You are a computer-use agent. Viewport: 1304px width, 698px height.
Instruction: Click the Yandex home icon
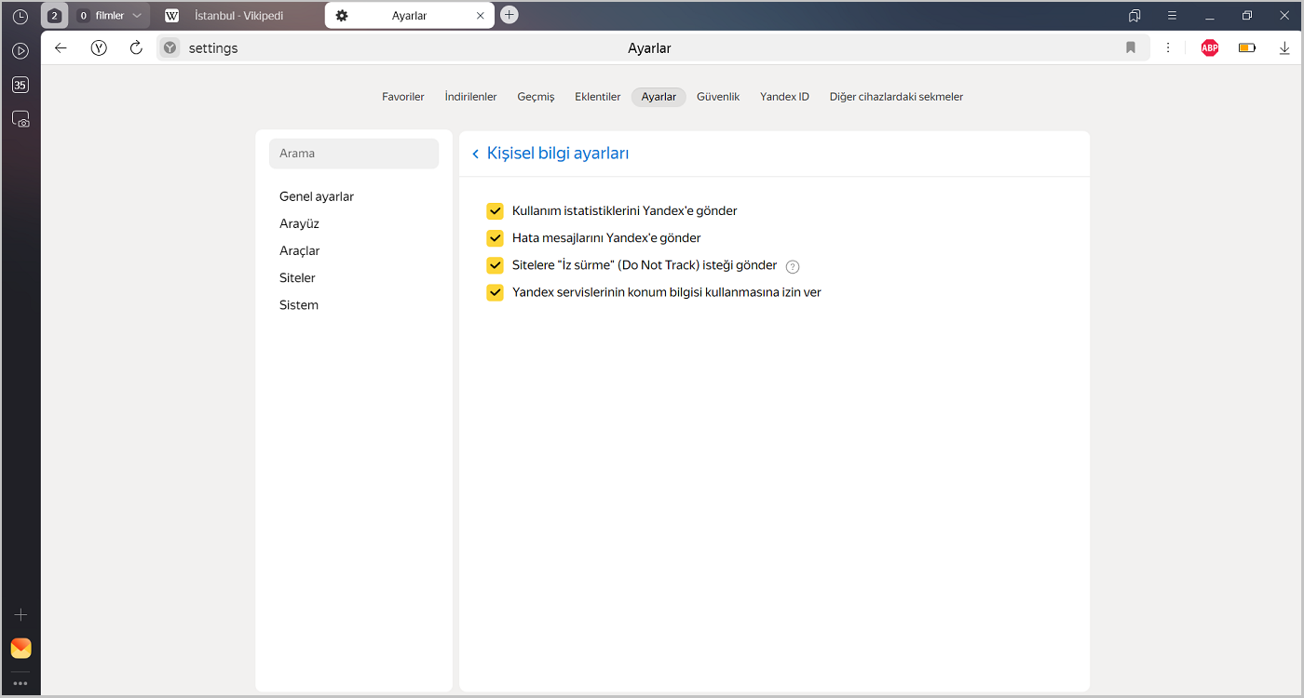click(99, 48)
